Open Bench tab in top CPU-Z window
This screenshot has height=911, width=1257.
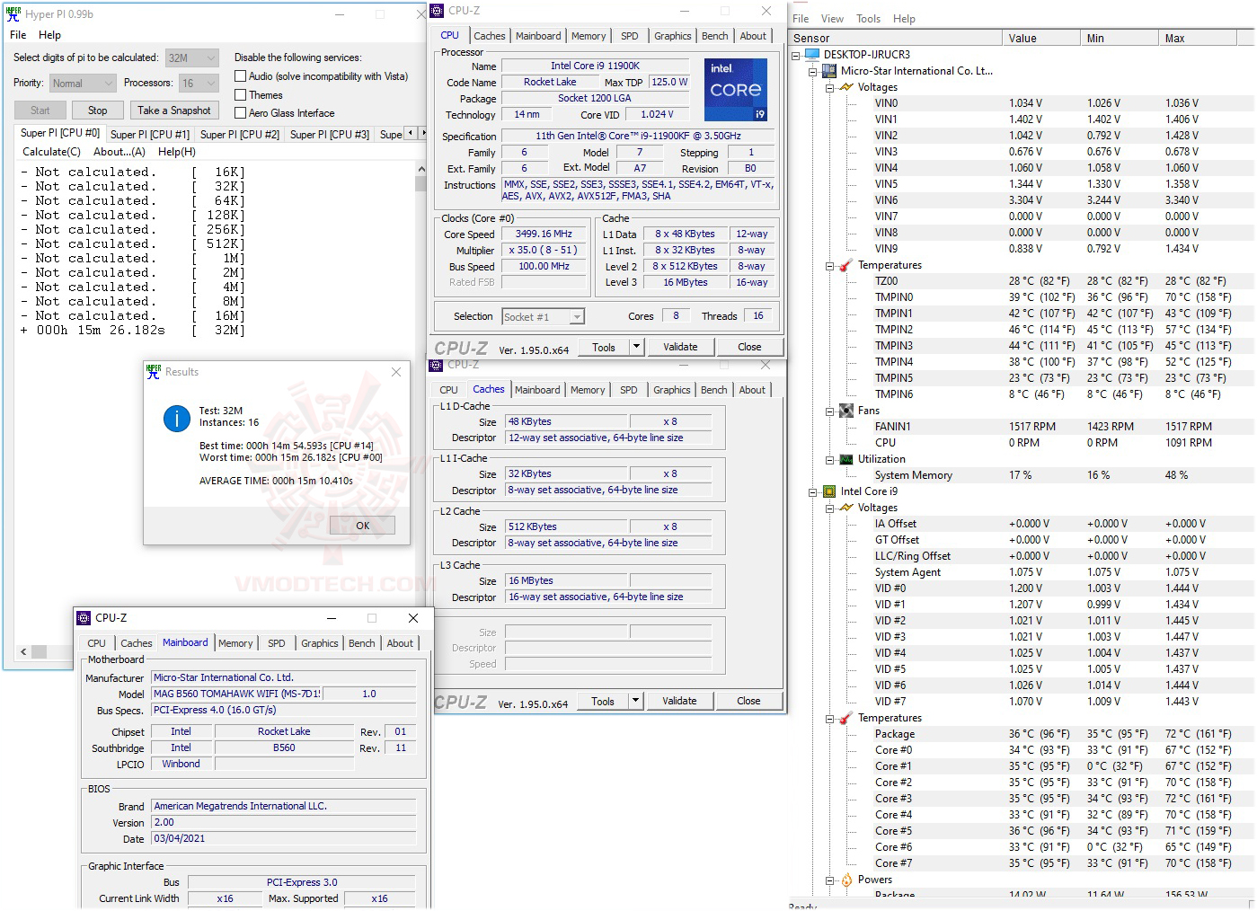[715, 36]
